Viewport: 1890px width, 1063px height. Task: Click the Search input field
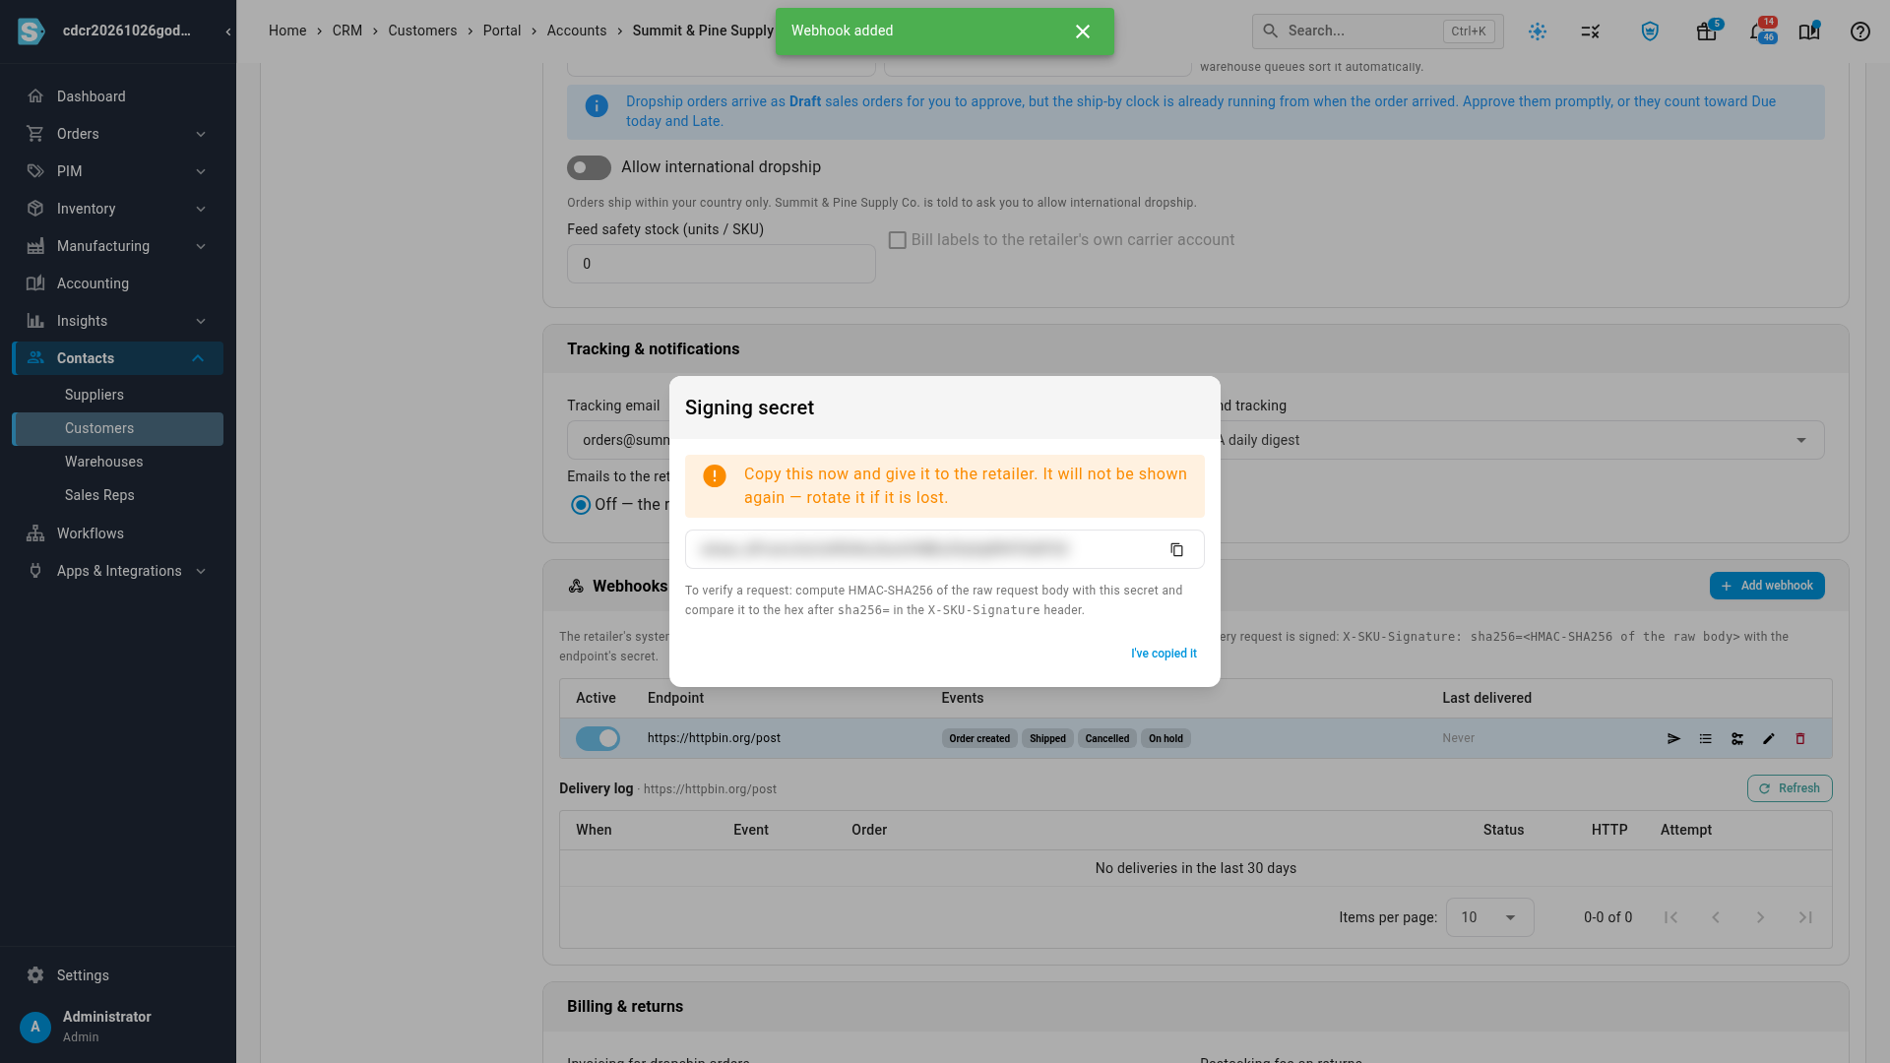pos(1377,31)
